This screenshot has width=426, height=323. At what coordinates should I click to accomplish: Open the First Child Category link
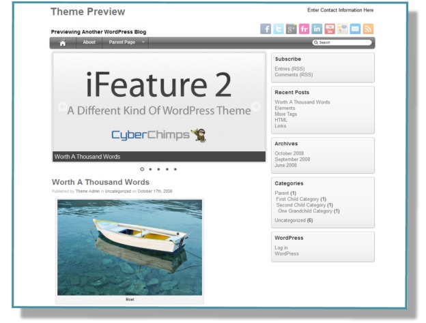[298, 200]
